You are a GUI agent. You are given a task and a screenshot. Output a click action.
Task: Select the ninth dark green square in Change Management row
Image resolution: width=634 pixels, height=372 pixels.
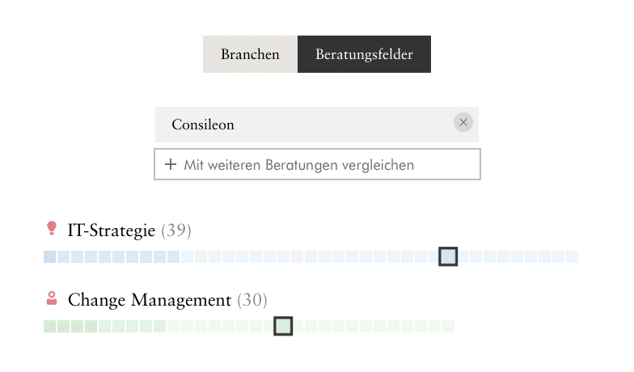pyautogui.click(x=160, y=327)
